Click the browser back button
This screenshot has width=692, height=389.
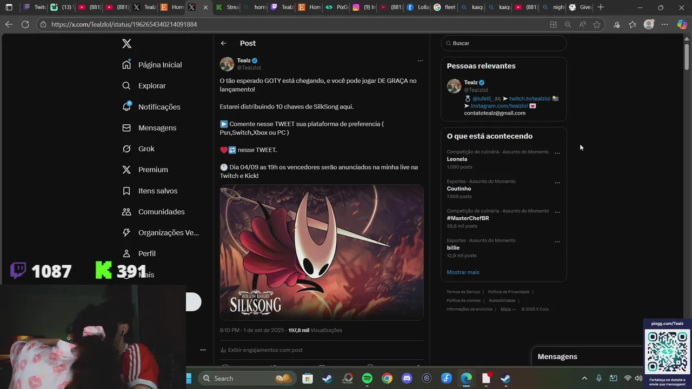pos(9,24)
